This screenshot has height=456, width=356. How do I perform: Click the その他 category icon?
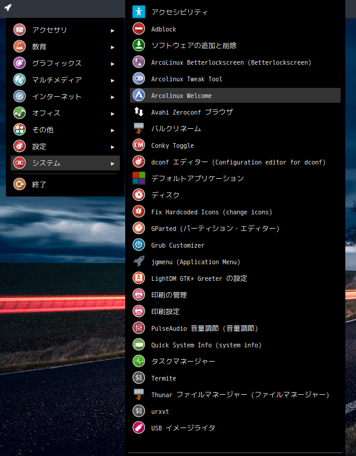(x=20, y=129)
